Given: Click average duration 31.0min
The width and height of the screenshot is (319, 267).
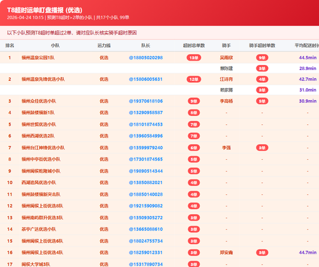Looking at the screenshot, I should [308, 90].
